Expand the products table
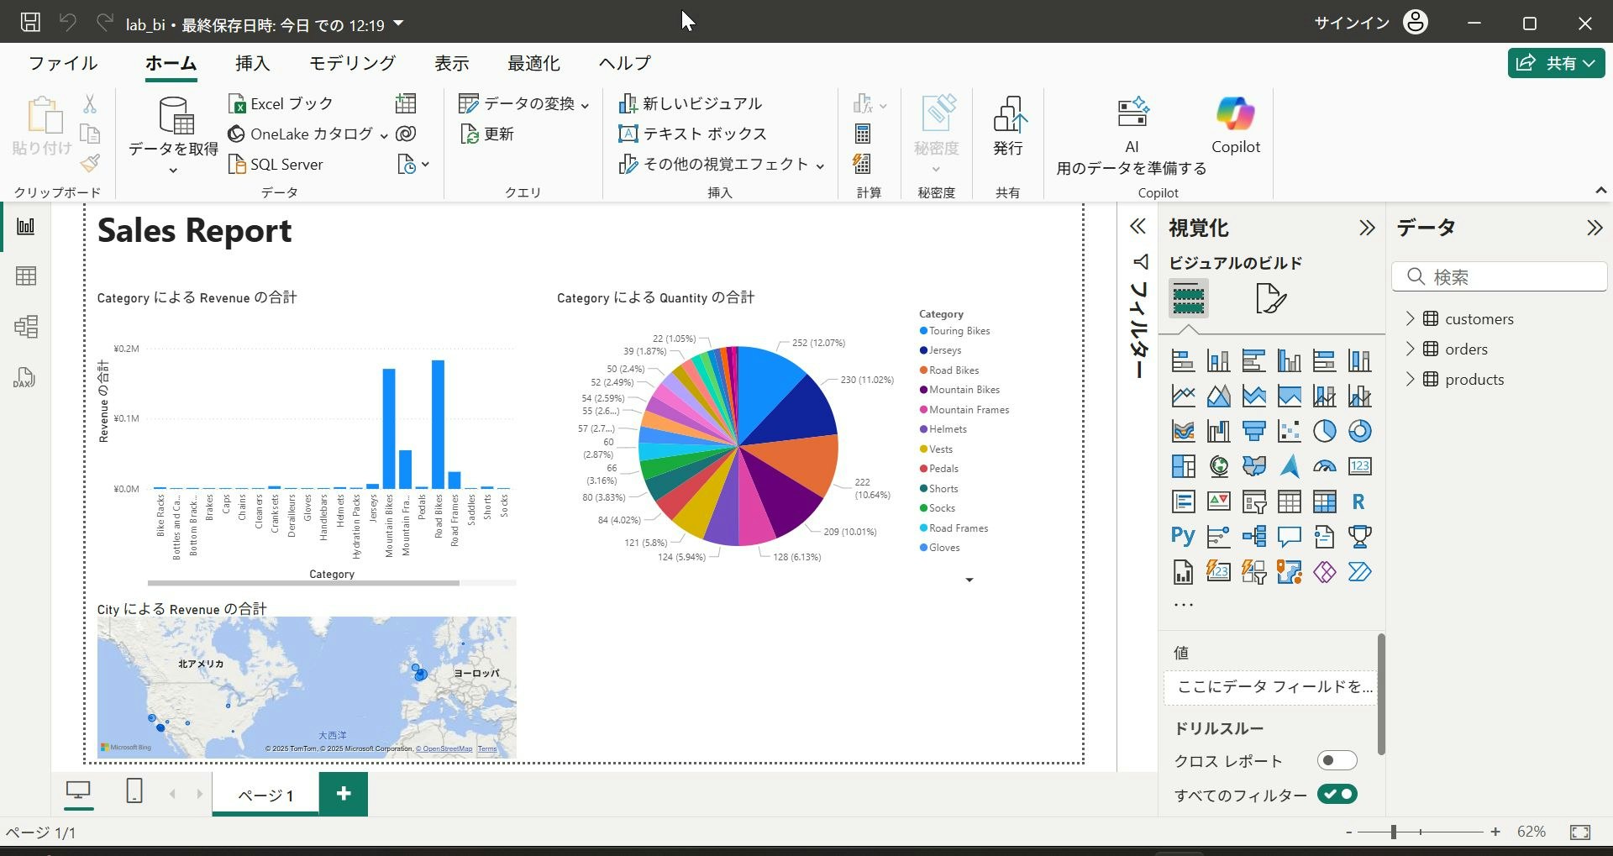1613x856 pixels. coord(1410,379)
